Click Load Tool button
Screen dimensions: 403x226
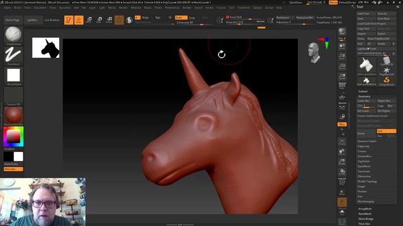click(x=366, y=14)
